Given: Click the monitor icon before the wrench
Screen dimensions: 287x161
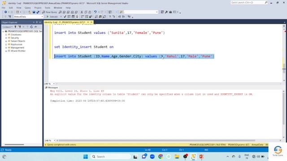Looking at the screenshot, I should (162, 12).
